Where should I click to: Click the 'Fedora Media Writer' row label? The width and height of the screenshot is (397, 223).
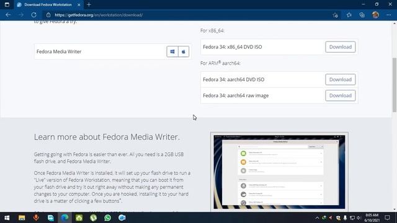pos(59,51)
